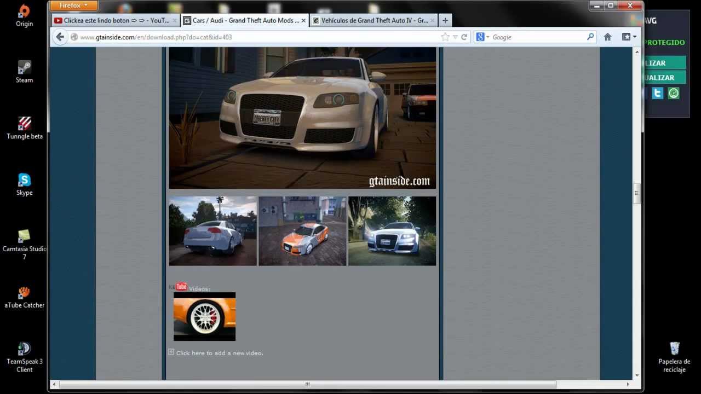Click the scrollbar up arrow

point(636,51)
